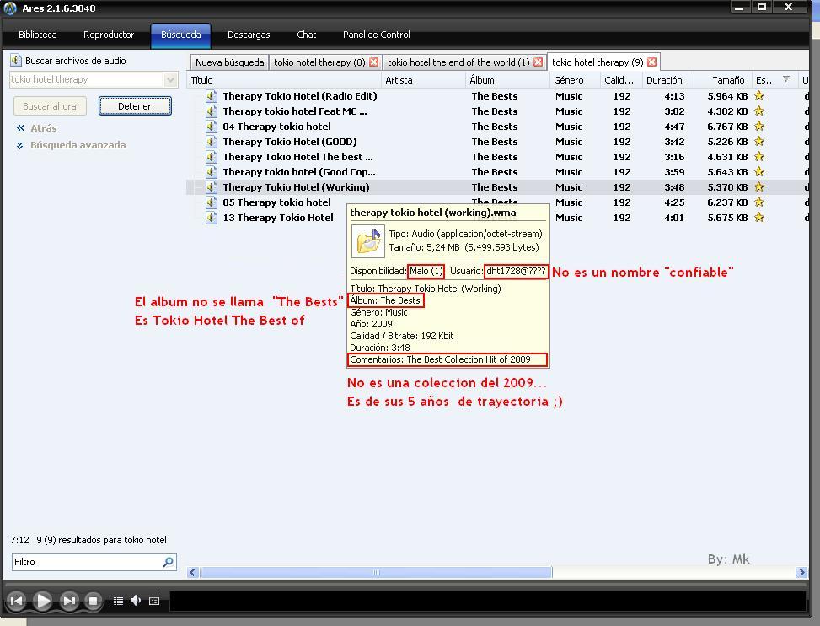Click star rating of 5.675 KB row
The image size is (820, 626).
pos(759,217)
